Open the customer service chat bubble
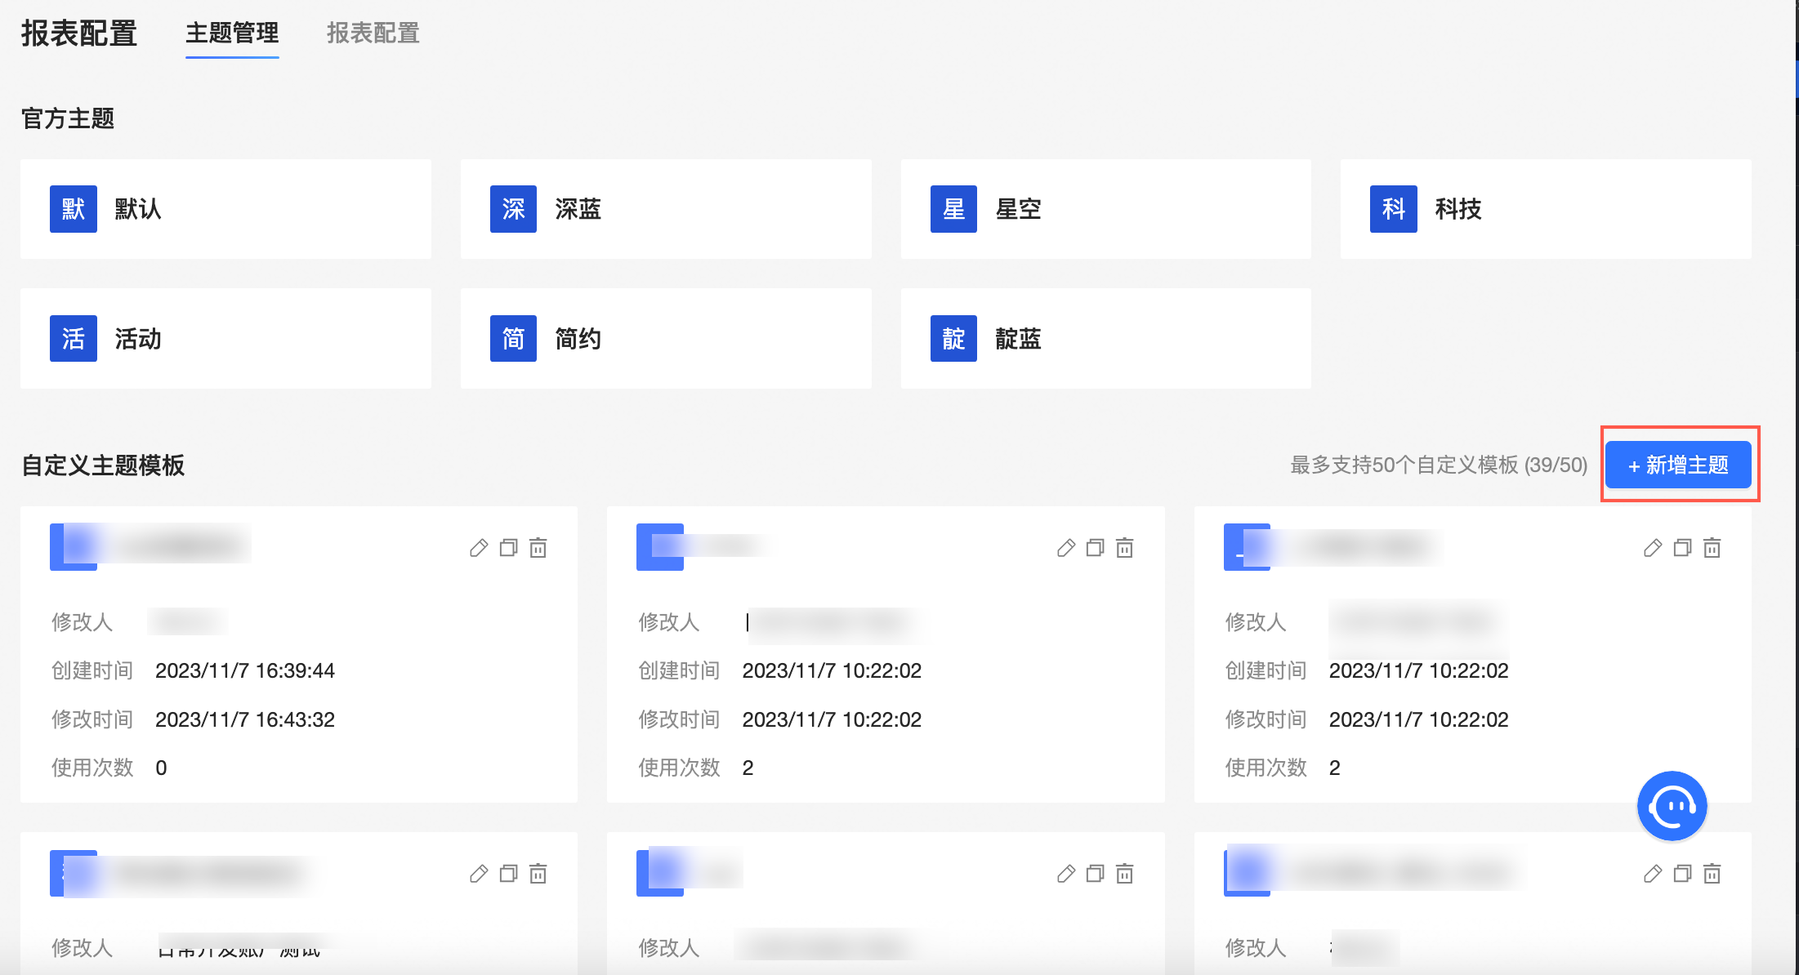Image resolution: width=1799 pixels, height=975 pixels. (x=1672, y=806)
